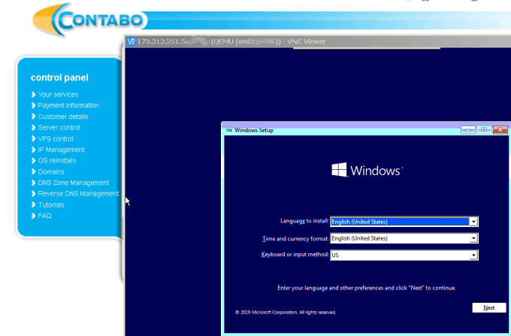Click arrow icon beside FAQ
Viewport: 511px width, 336px height.
(x=33, y=216)
